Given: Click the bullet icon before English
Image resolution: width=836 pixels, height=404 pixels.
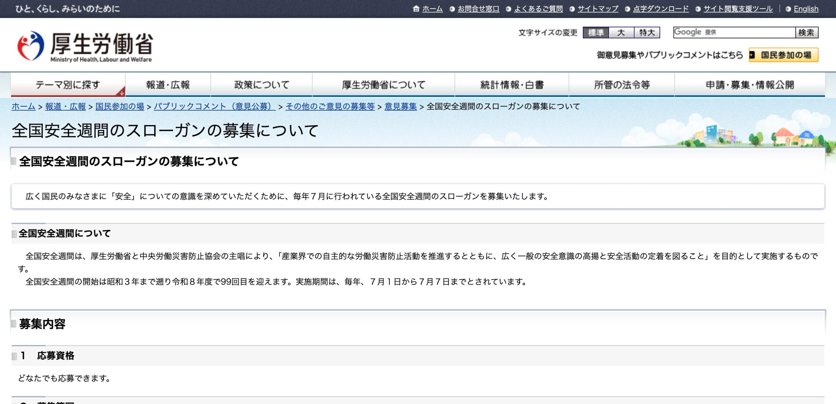Looking at the screenshot, I should (788, 9).
